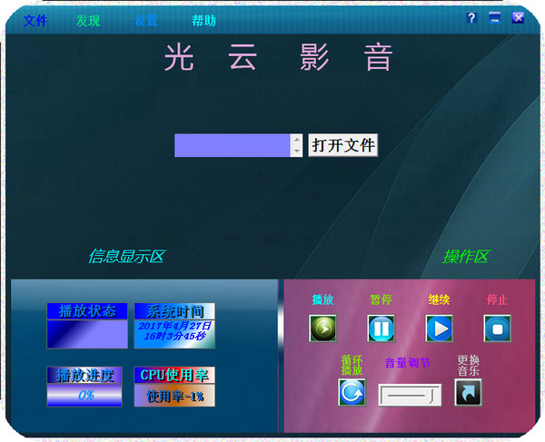Click the 更换音乐 change music icon
545x442 pixels.
coord(468,392)
